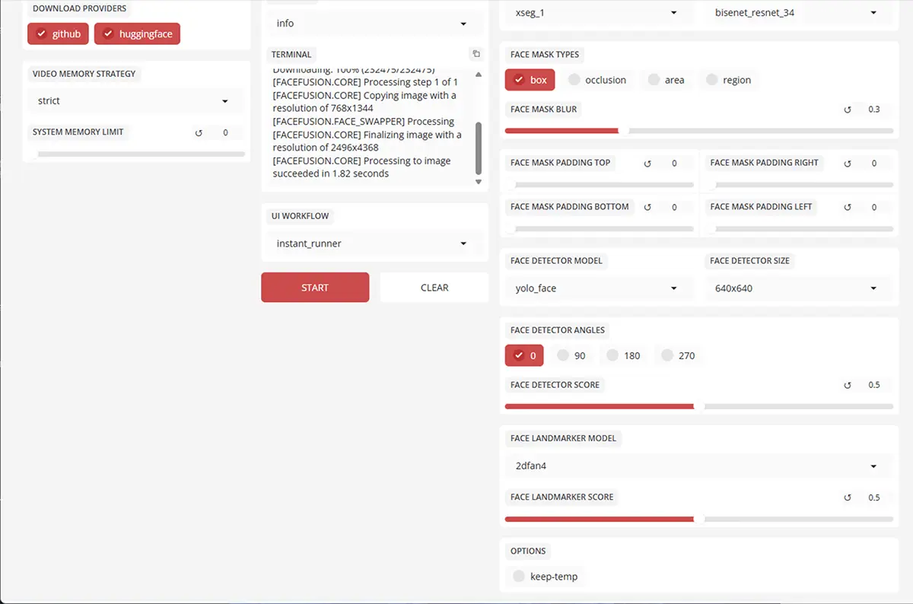Click the CLEAR button
913x604 pixels.
434,288
